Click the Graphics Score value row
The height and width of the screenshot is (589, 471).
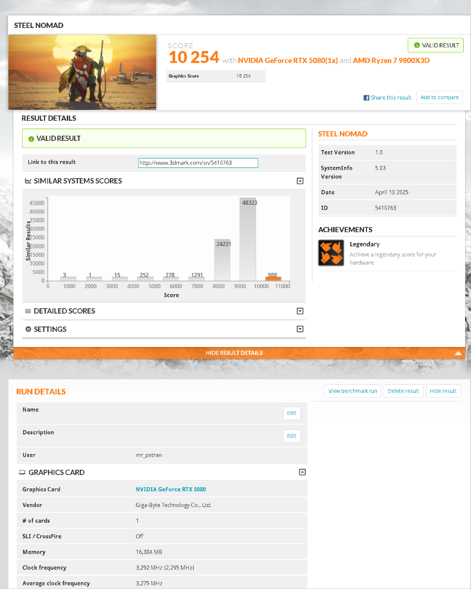pos(216,76)
